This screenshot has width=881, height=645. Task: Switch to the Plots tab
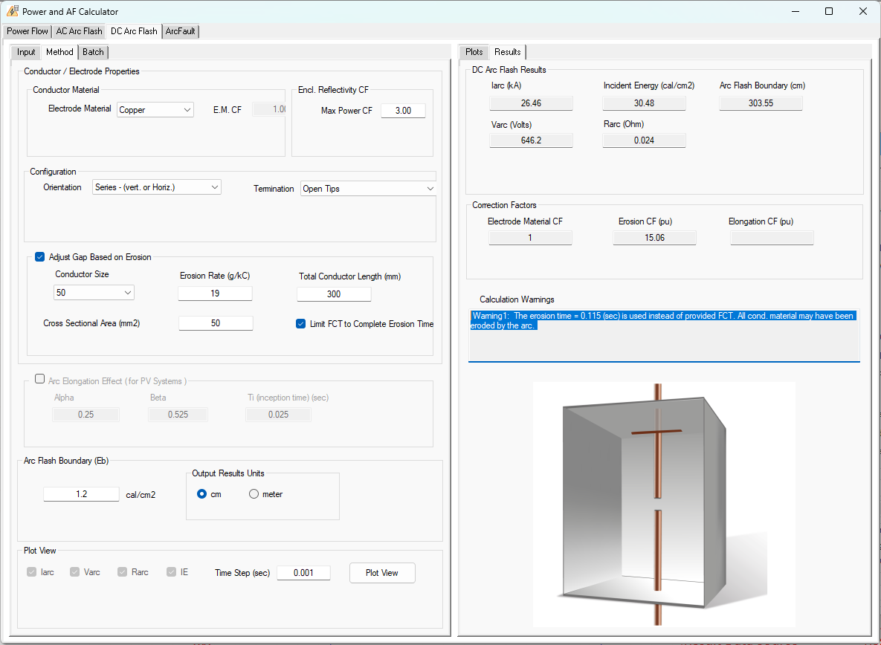tap(474, 52)
